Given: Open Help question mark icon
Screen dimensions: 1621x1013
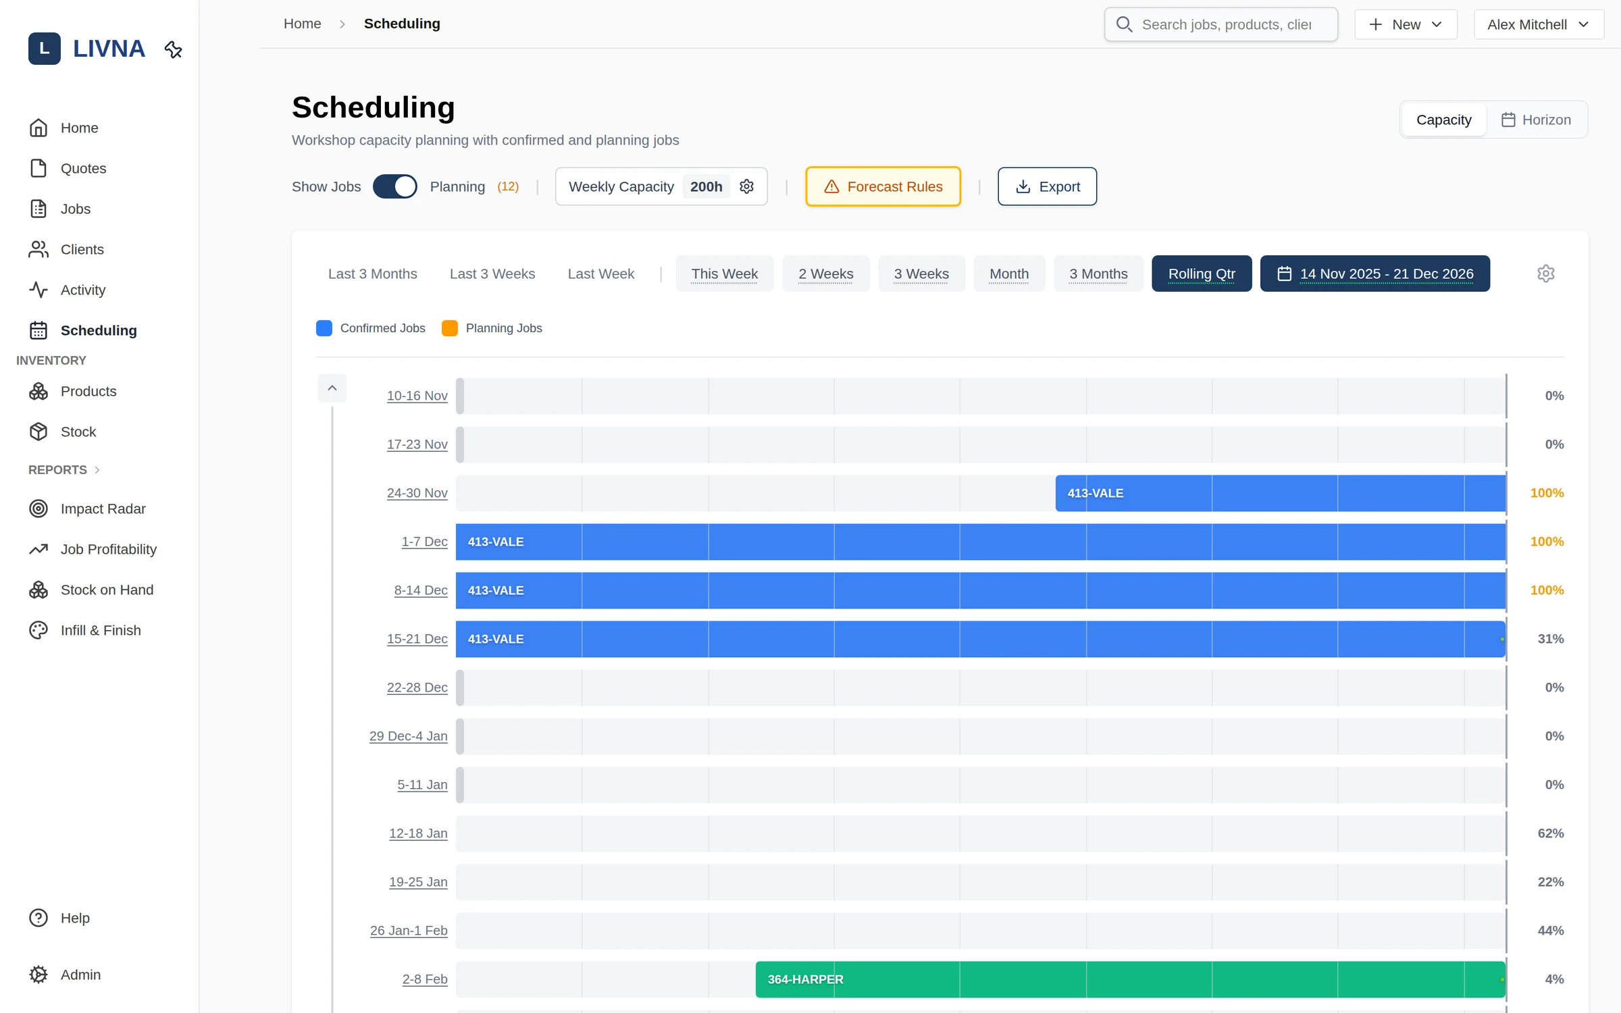Looking at the screenshot, I should click(x=38, y=918).
